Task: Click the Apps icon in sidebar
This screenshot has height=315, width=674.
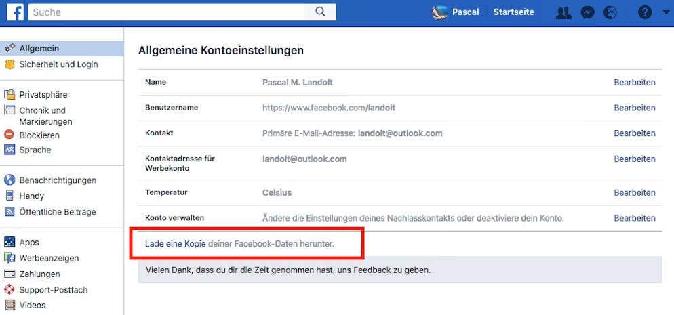Action: tap(9, 242)
